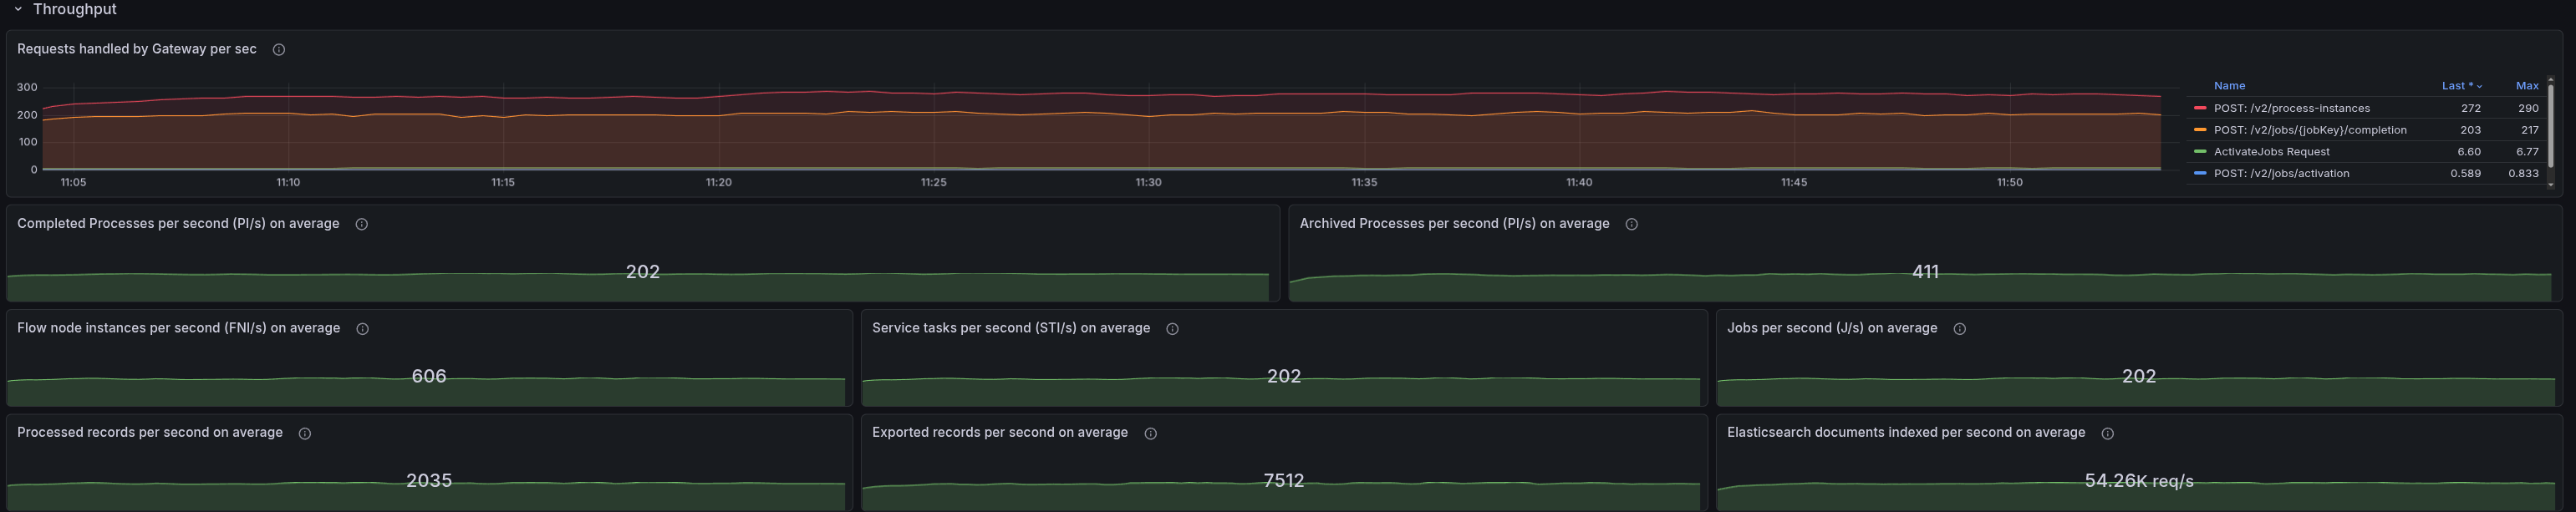The image size is (2576, 512).
Task: Click info icon for Requests handled by Gateway
Action: coord(279,50)
